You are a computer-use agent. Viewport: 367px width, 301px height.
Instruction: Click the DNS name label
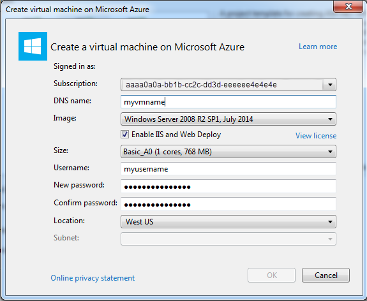click(72, 101)
